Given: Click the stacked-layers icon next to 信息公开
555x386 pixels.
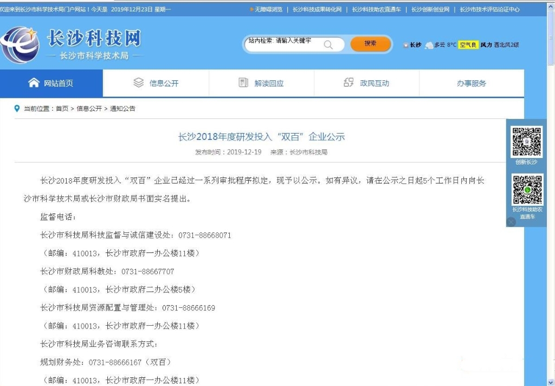Looking at the screenshot, I should pos(137,82).
